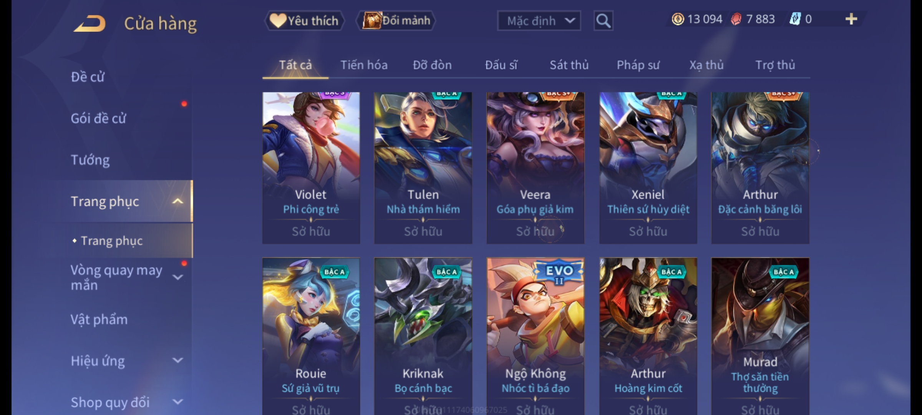Open the search magnifier icon
Viewport: 922px width, 415px height.
tap(603, 21)
